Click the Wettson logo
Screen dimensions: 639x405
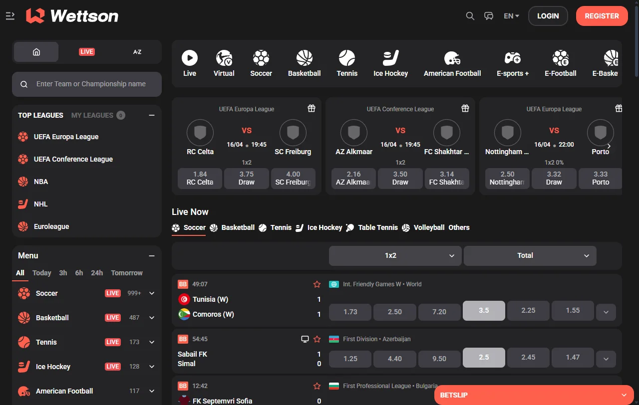(x=72, y=16)
